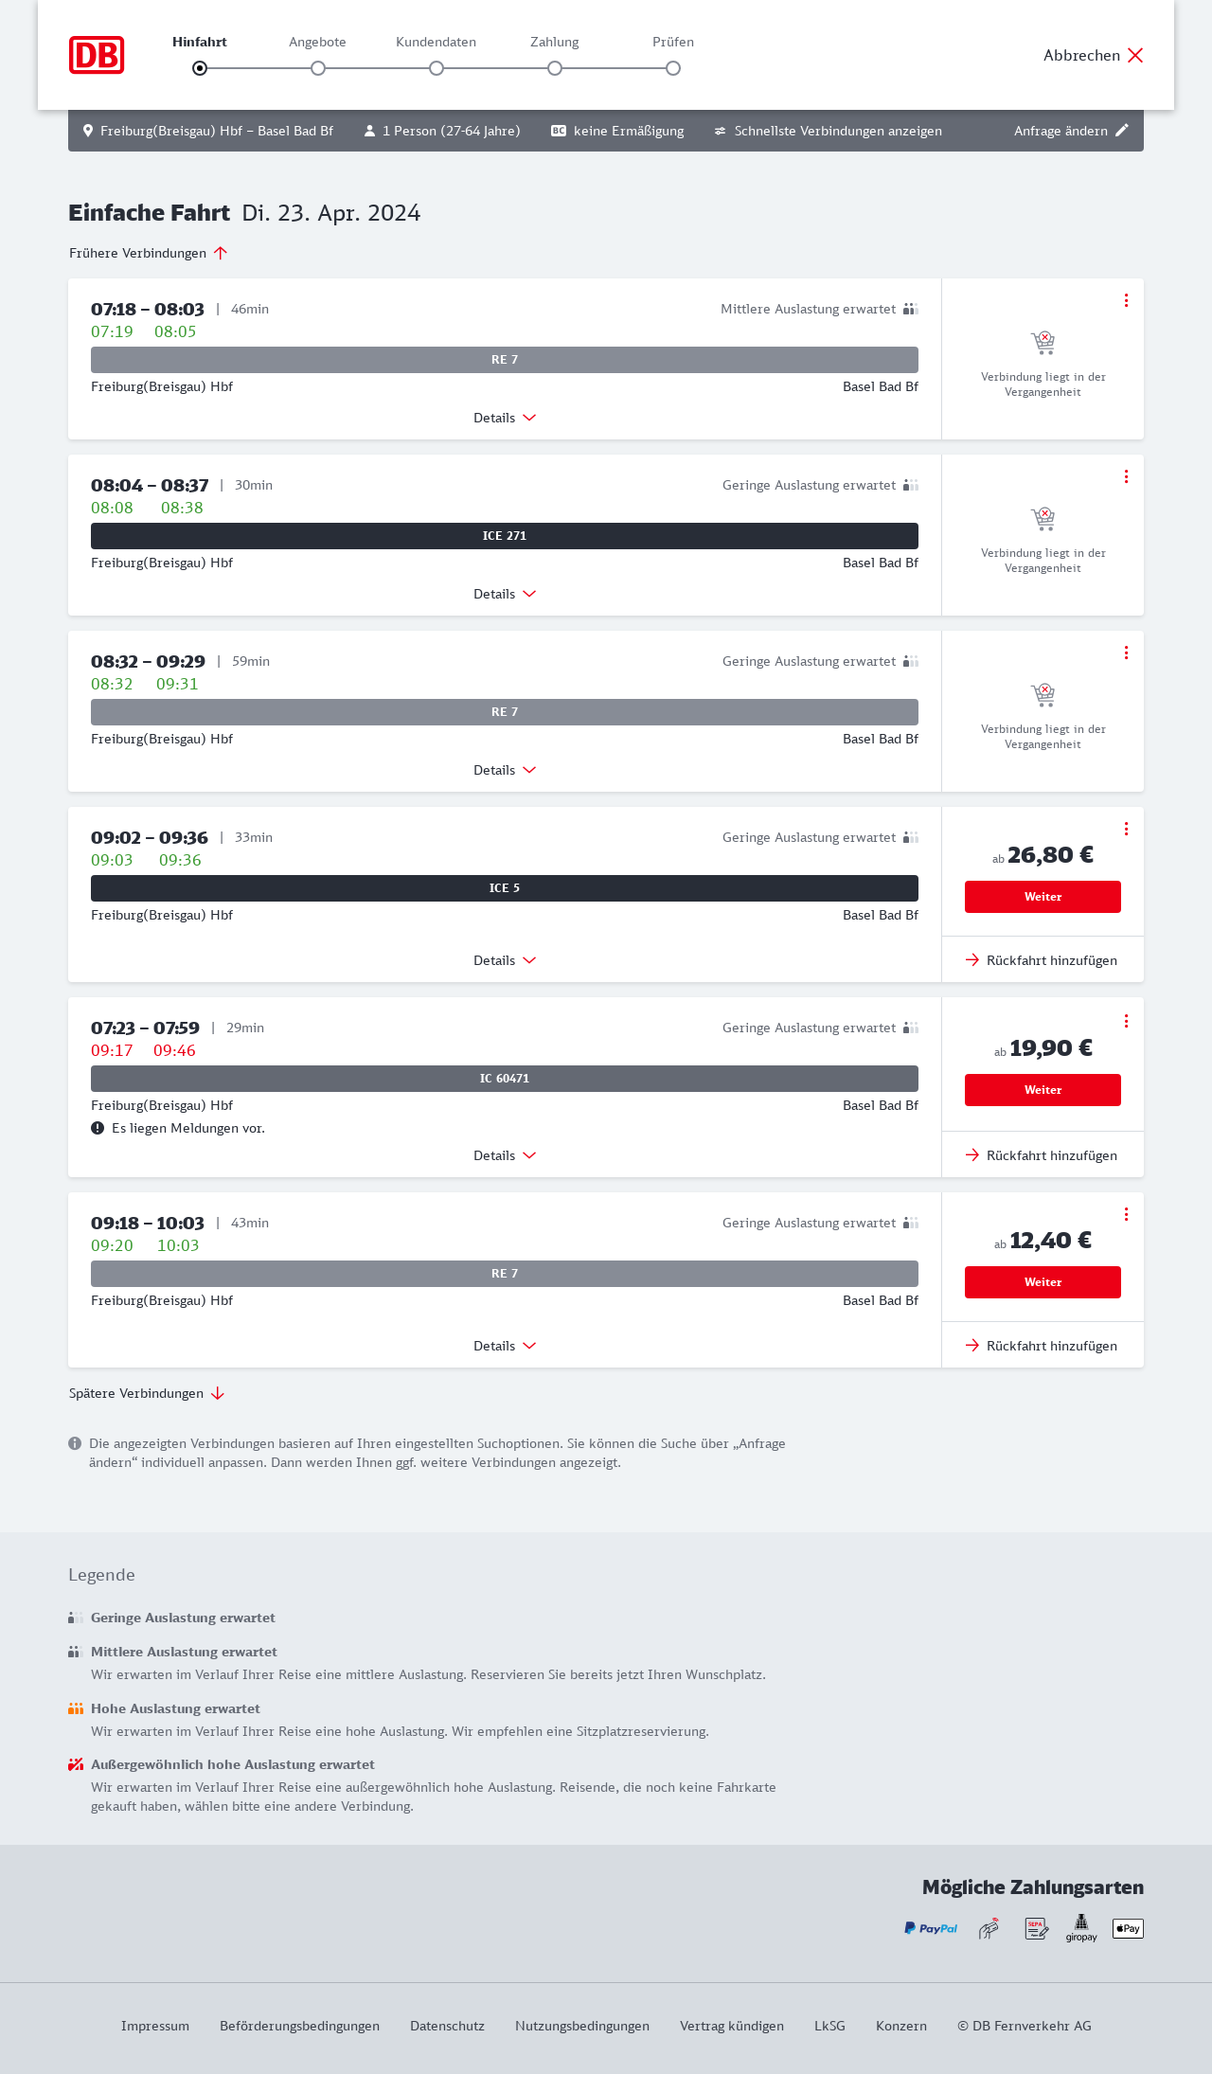
Task: Select the Kundendaten step circle
Action: pos(437,68)
